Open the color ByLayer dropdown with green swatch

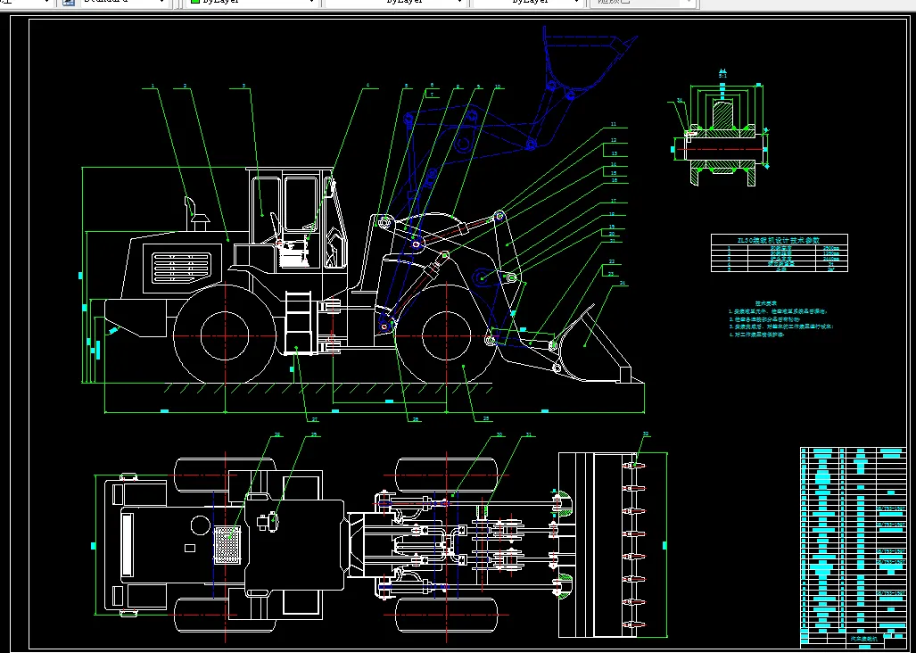pos(253,3)
